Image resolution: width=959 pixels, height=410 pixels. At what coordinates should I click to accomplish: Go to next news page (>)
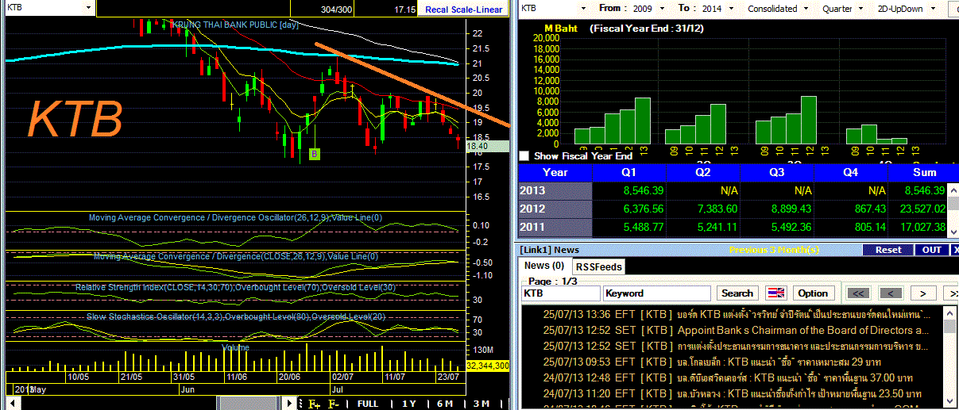click(x=922, y=293)
